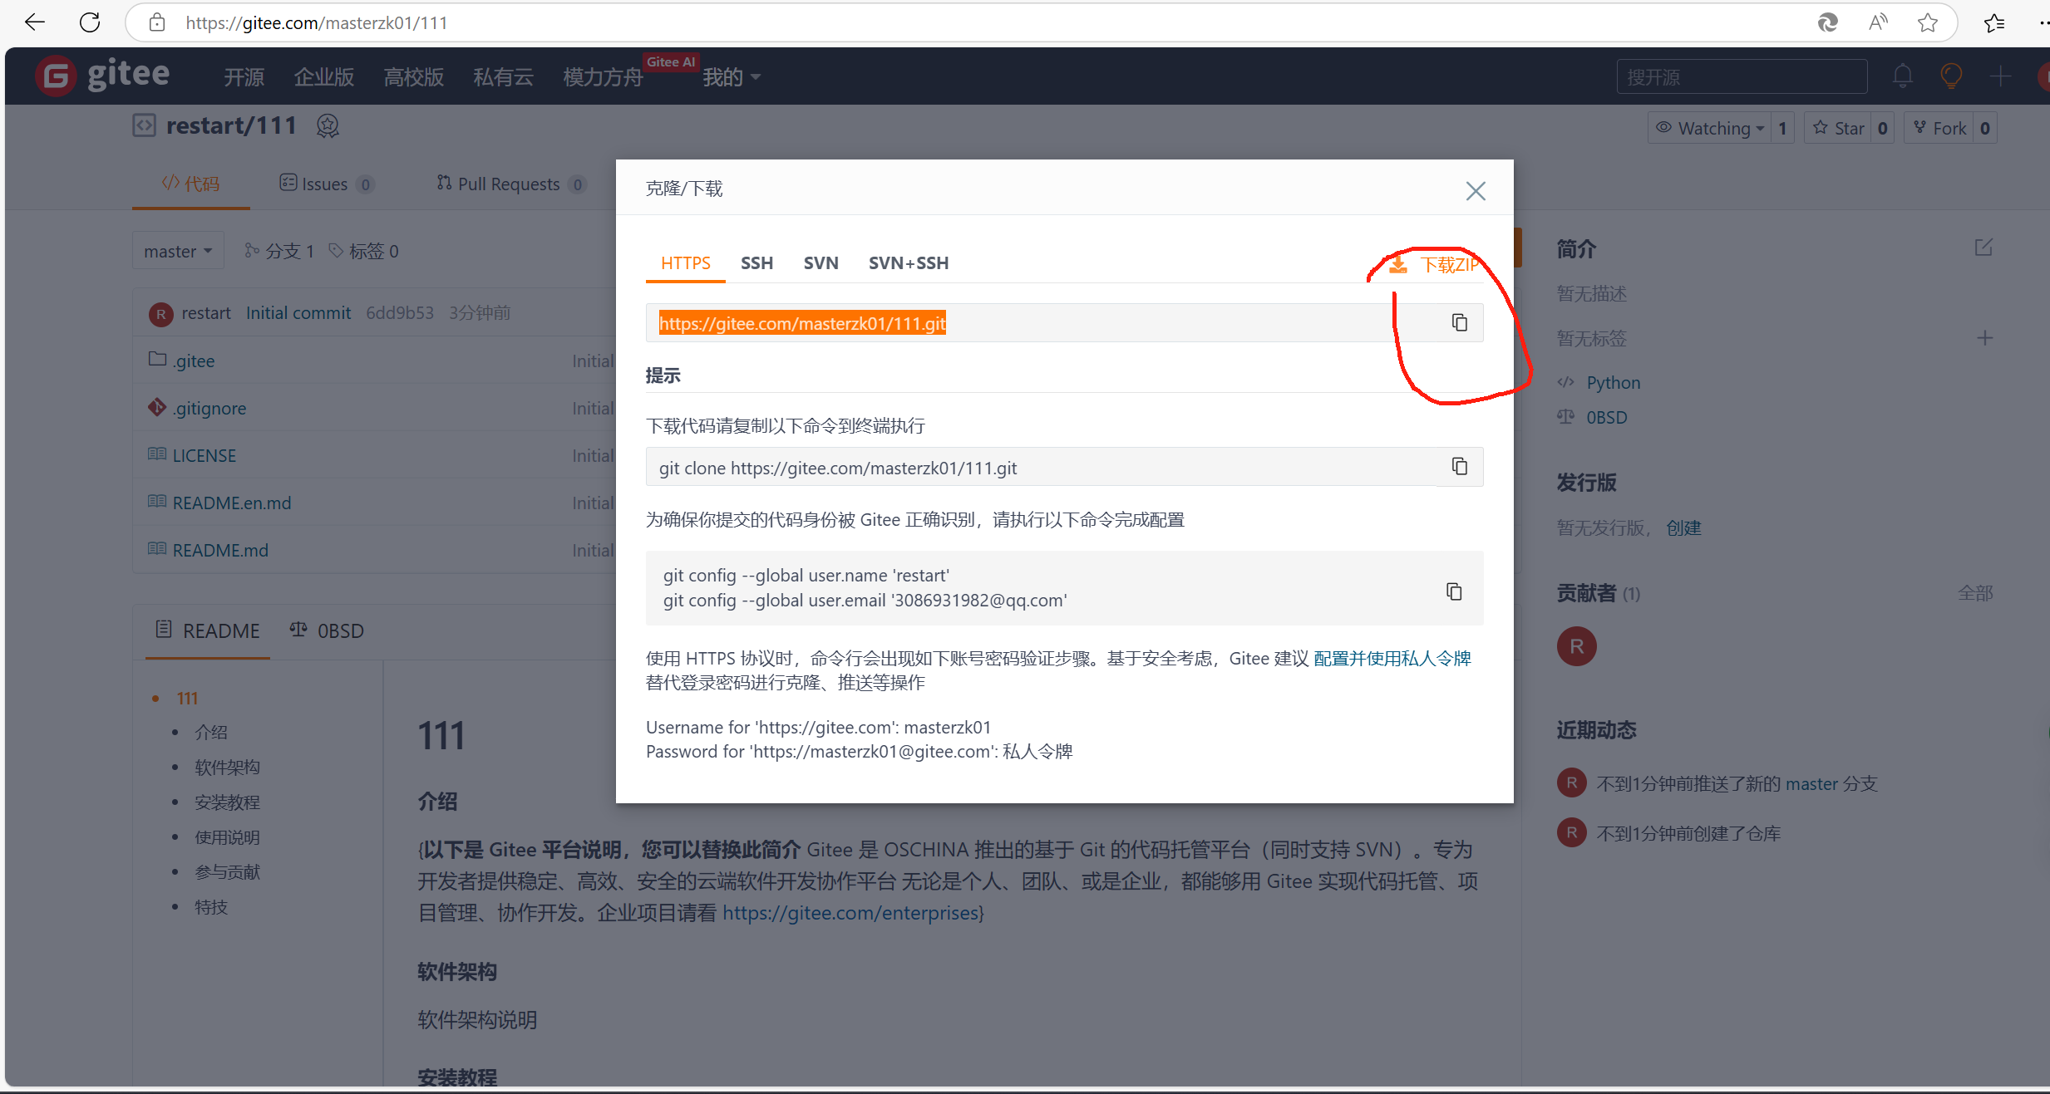Screen dimensions: 2050x1094
Task: Close the clone/download dialog
Action: click(1476, 191)
